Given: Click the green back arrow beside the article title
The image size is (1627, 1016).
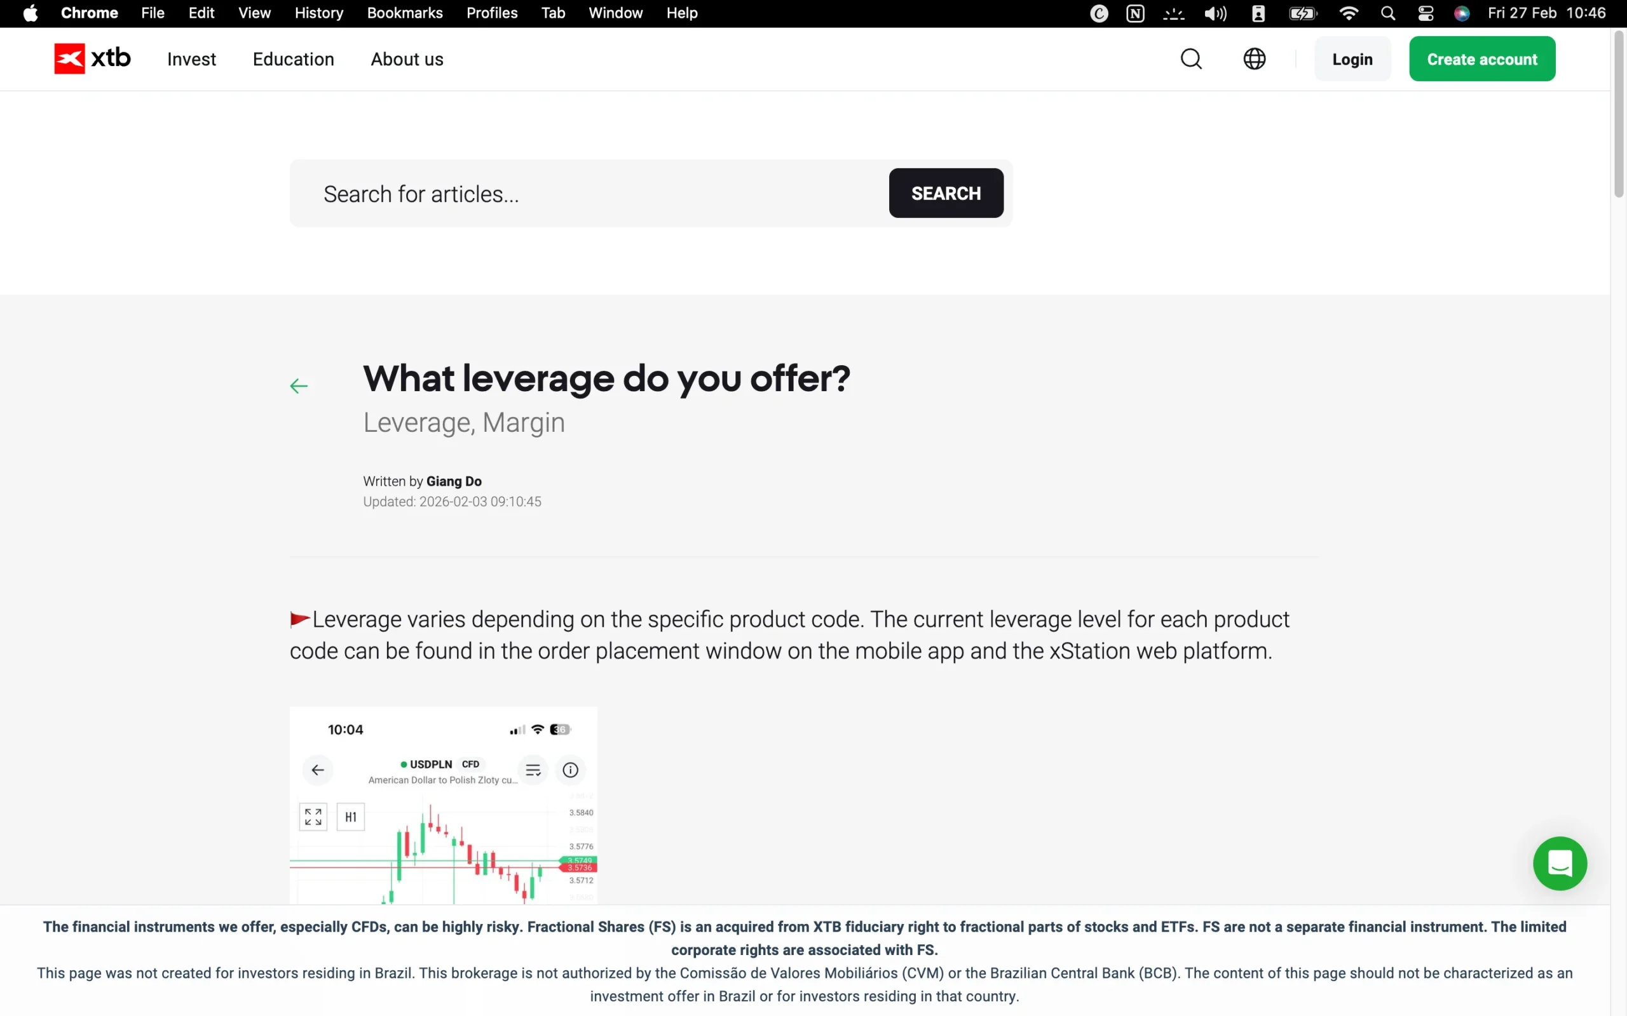Looking at the screenshot, I should coord(299,384).
